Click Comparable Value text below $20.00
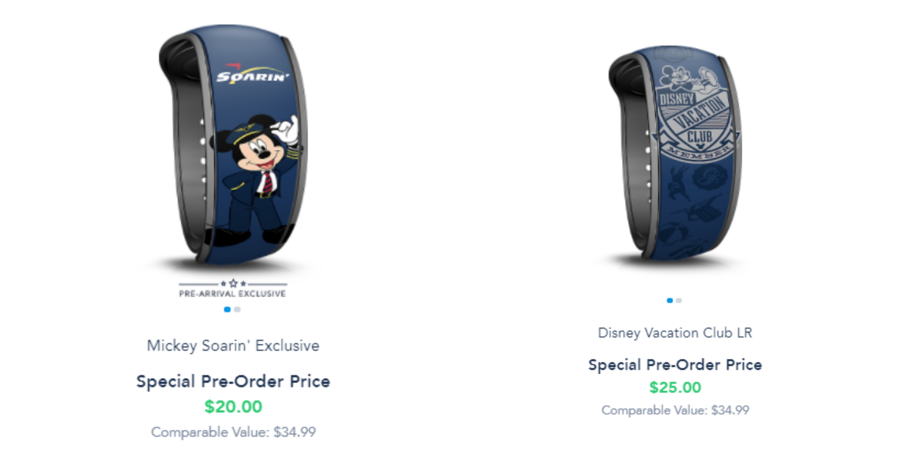The width and height of the screenshot is (917, 458). 233,432
